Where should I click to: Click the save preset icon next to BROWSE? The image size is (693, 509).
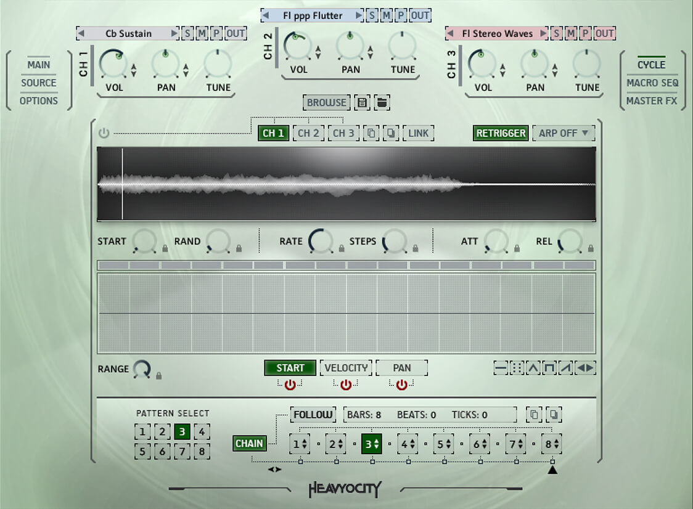point(363,103)
